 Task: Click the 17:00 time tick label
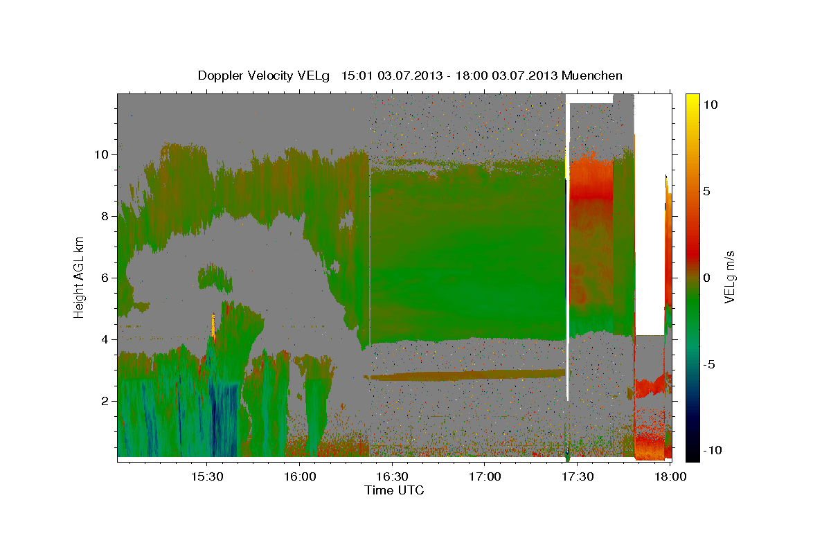(485, 477)
